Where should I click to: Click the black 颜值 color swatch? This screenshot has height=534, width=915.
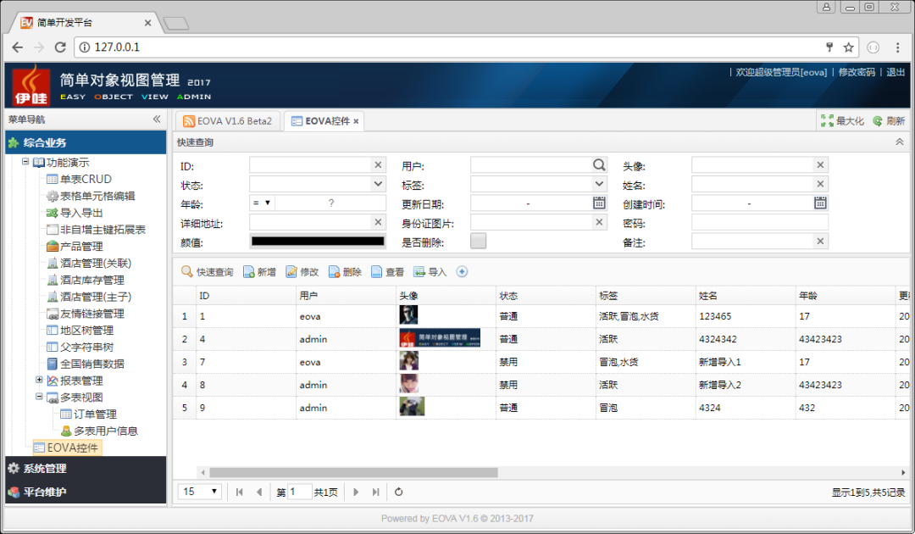pos(318,242)
